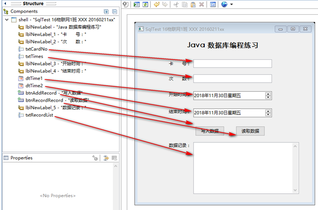
Task: Click the Structure panel title
Action: pyautogui.click(x=33, y=3)
